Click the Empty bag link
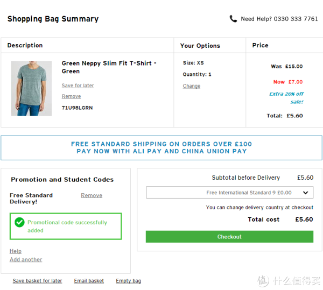Screen dimensions: 323x290 pos(128,281)
